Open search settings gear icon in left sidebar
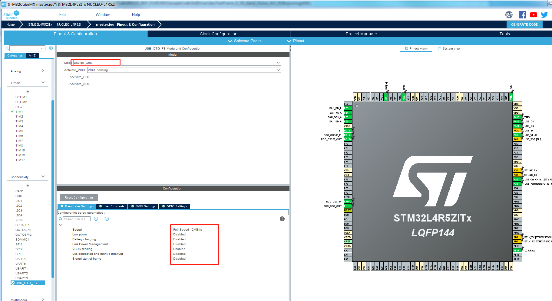 point(51,48)
